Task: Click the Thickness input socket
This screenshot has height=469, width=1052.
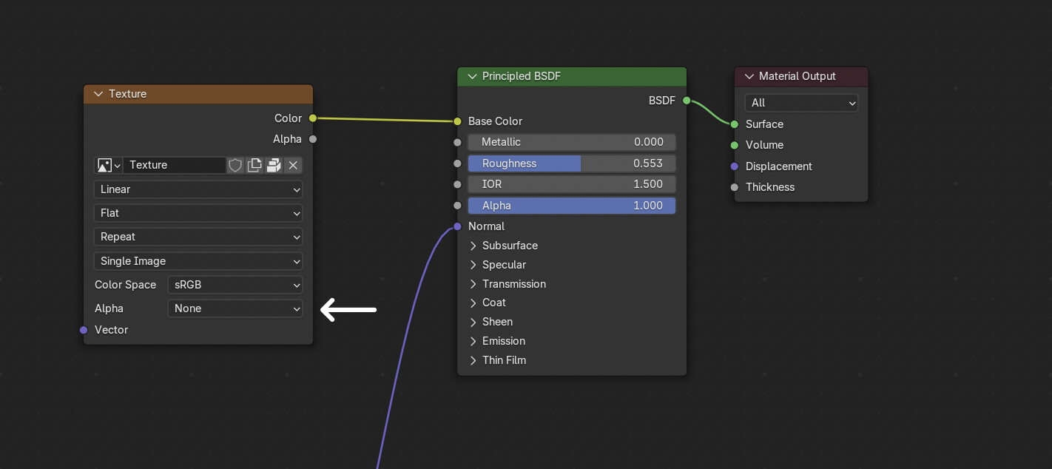Action: coord(735,187)
